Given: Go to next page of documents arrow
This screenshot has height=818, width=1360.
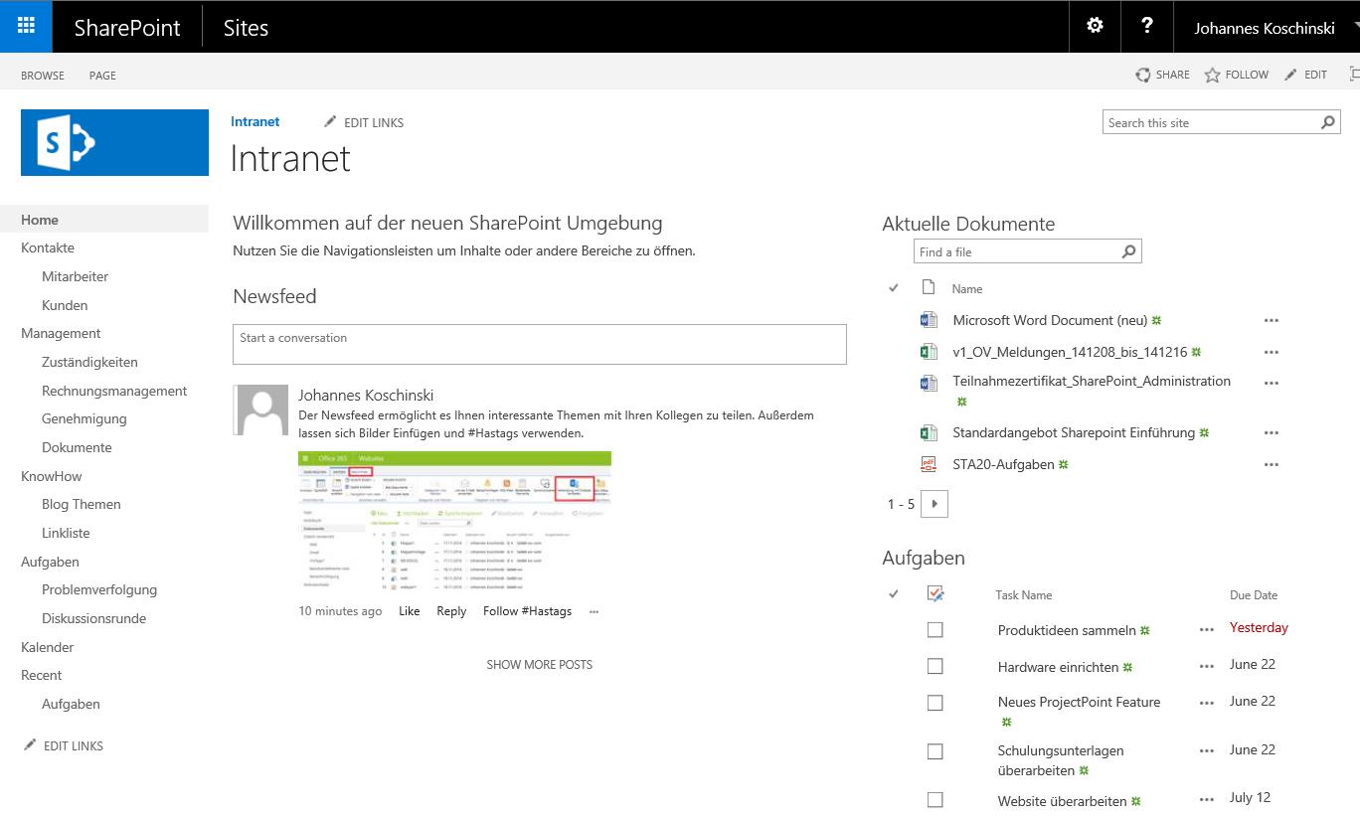Looking at the screenshot, I should point(935,504).
